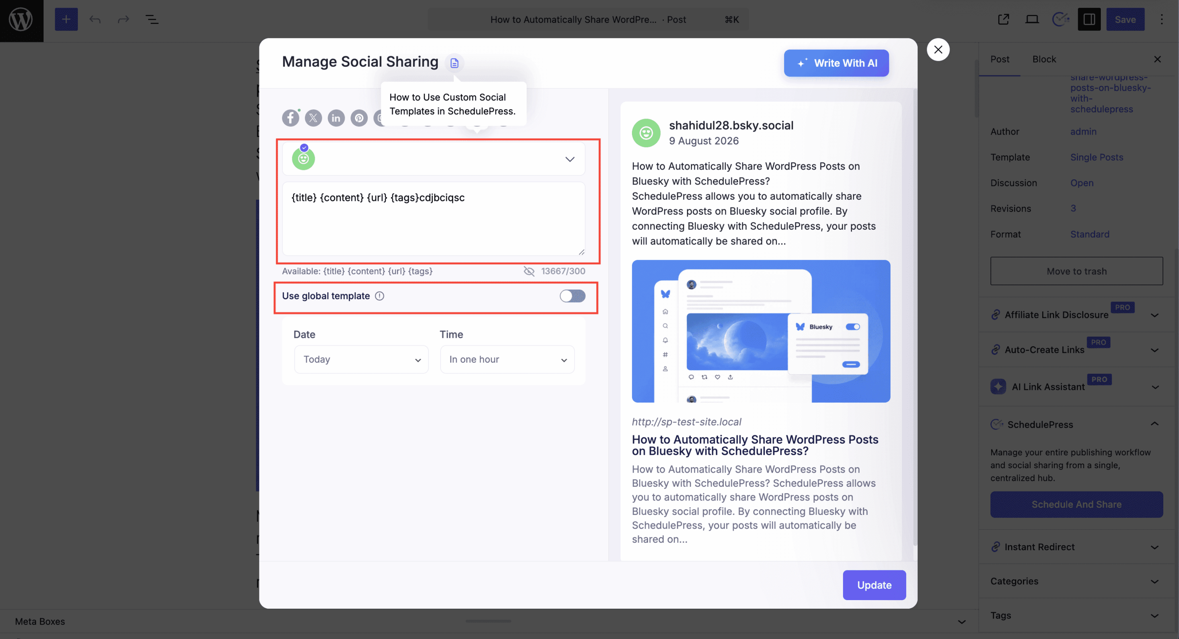Viewport: 1179px width, 639px height.
Task: Expand the profile selector chevron dropdown
Action: pyautogui.click(x=569, y=159)
